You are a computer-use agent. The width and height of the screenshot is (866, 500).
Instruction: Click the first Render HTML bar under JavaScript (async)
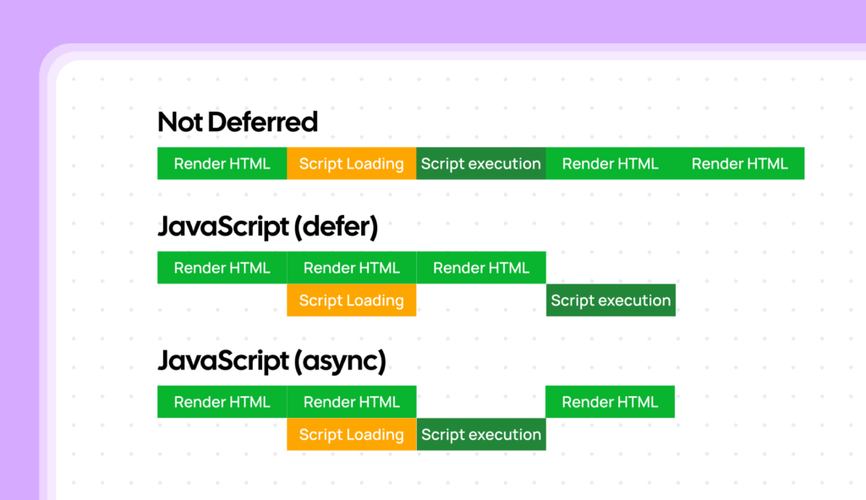[x=222, y=402]
